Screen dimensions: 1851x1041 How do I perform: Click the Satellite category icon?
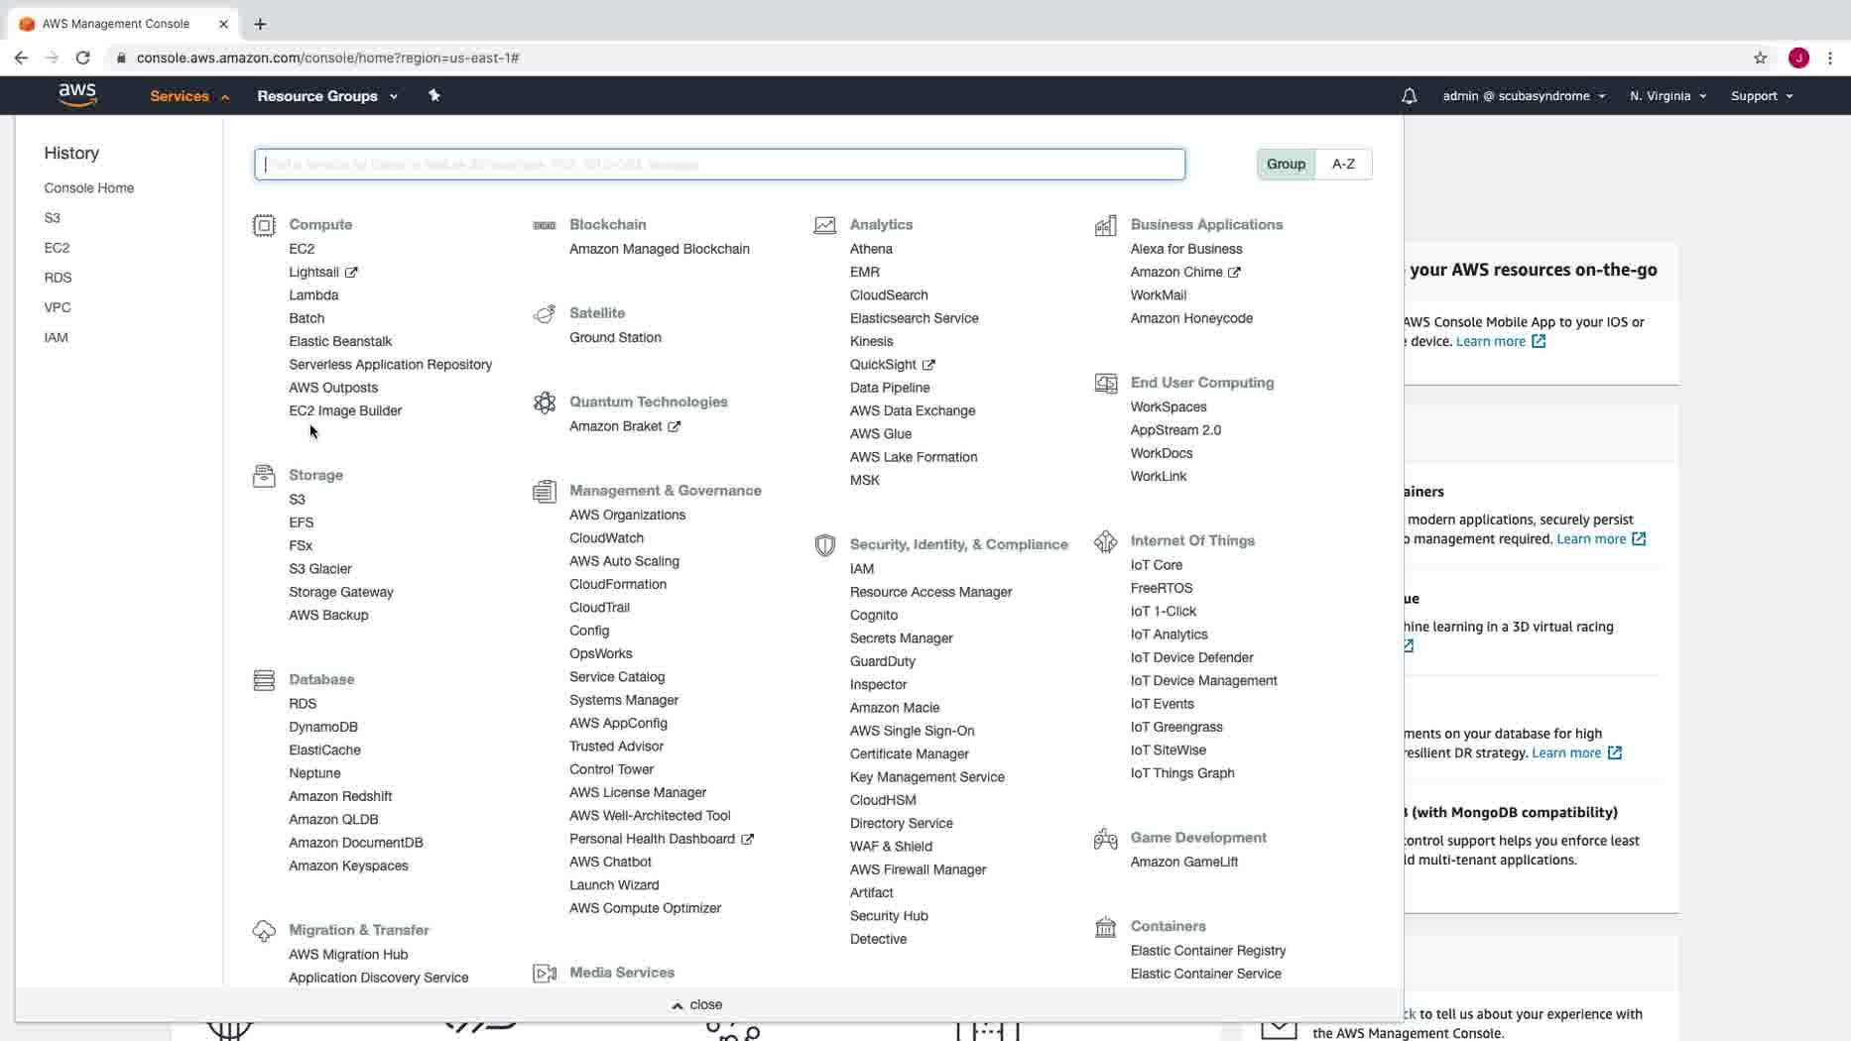545,313
